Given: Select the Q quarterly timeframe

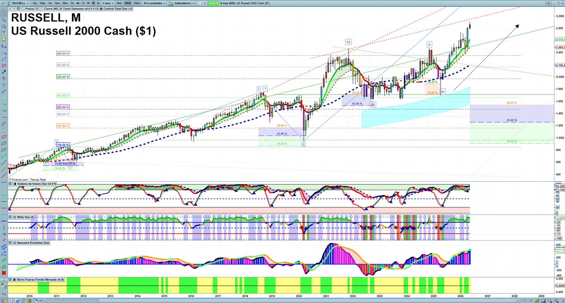Looking at the screenshot, I should (98, 3).
